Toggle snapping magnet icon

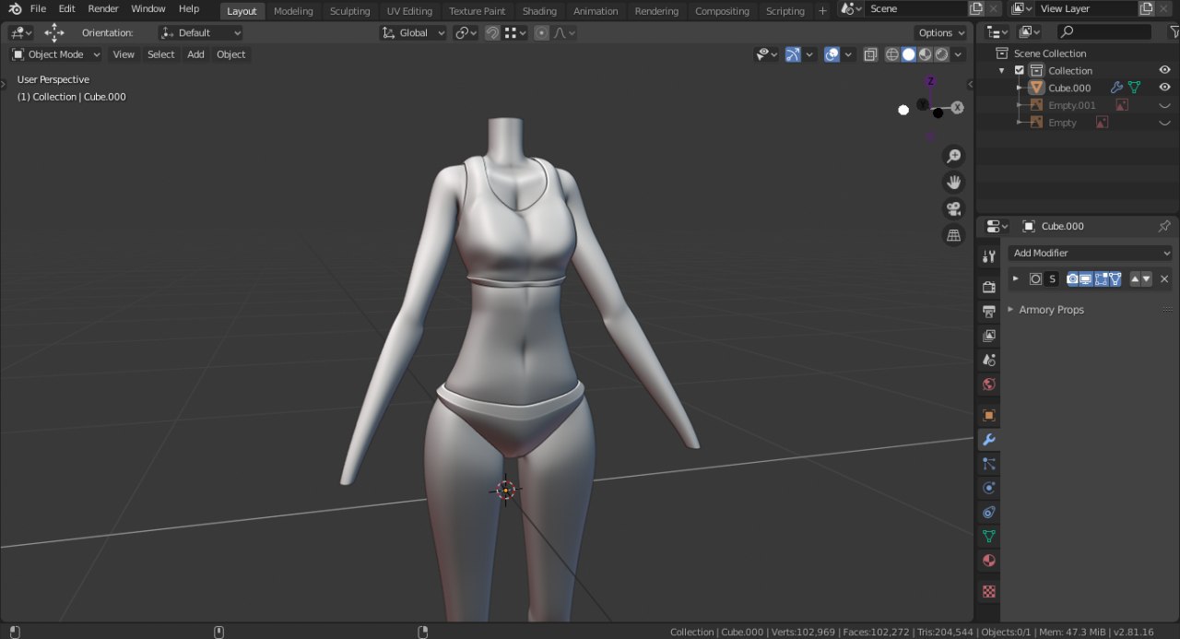pyautogui.click(x=493, y=32)
